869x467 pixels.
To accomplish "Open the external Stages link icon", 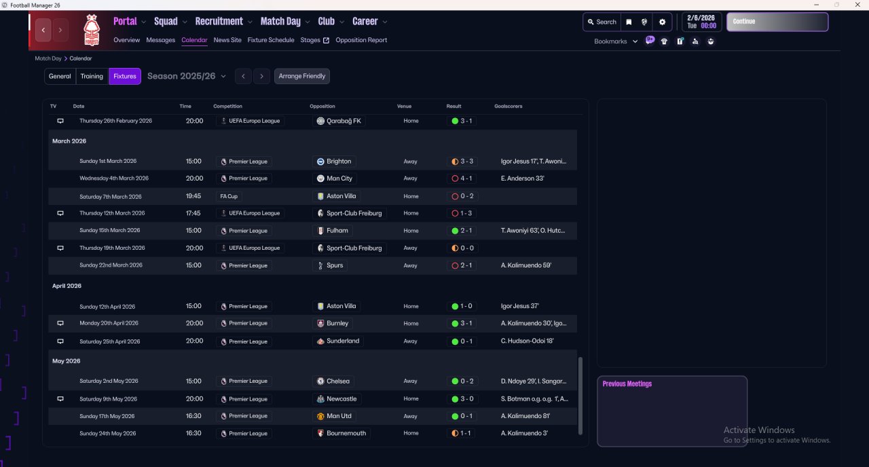I will point(326,40).
